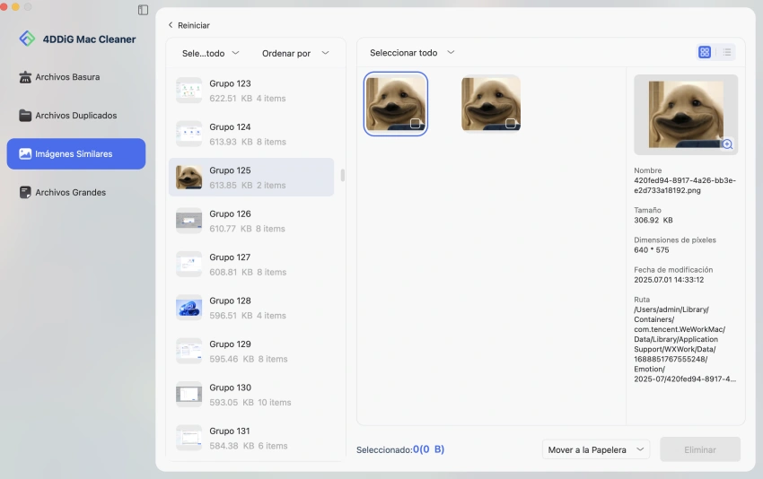Click the red close window button
The image size is (763, 479).
coord(4,7)
